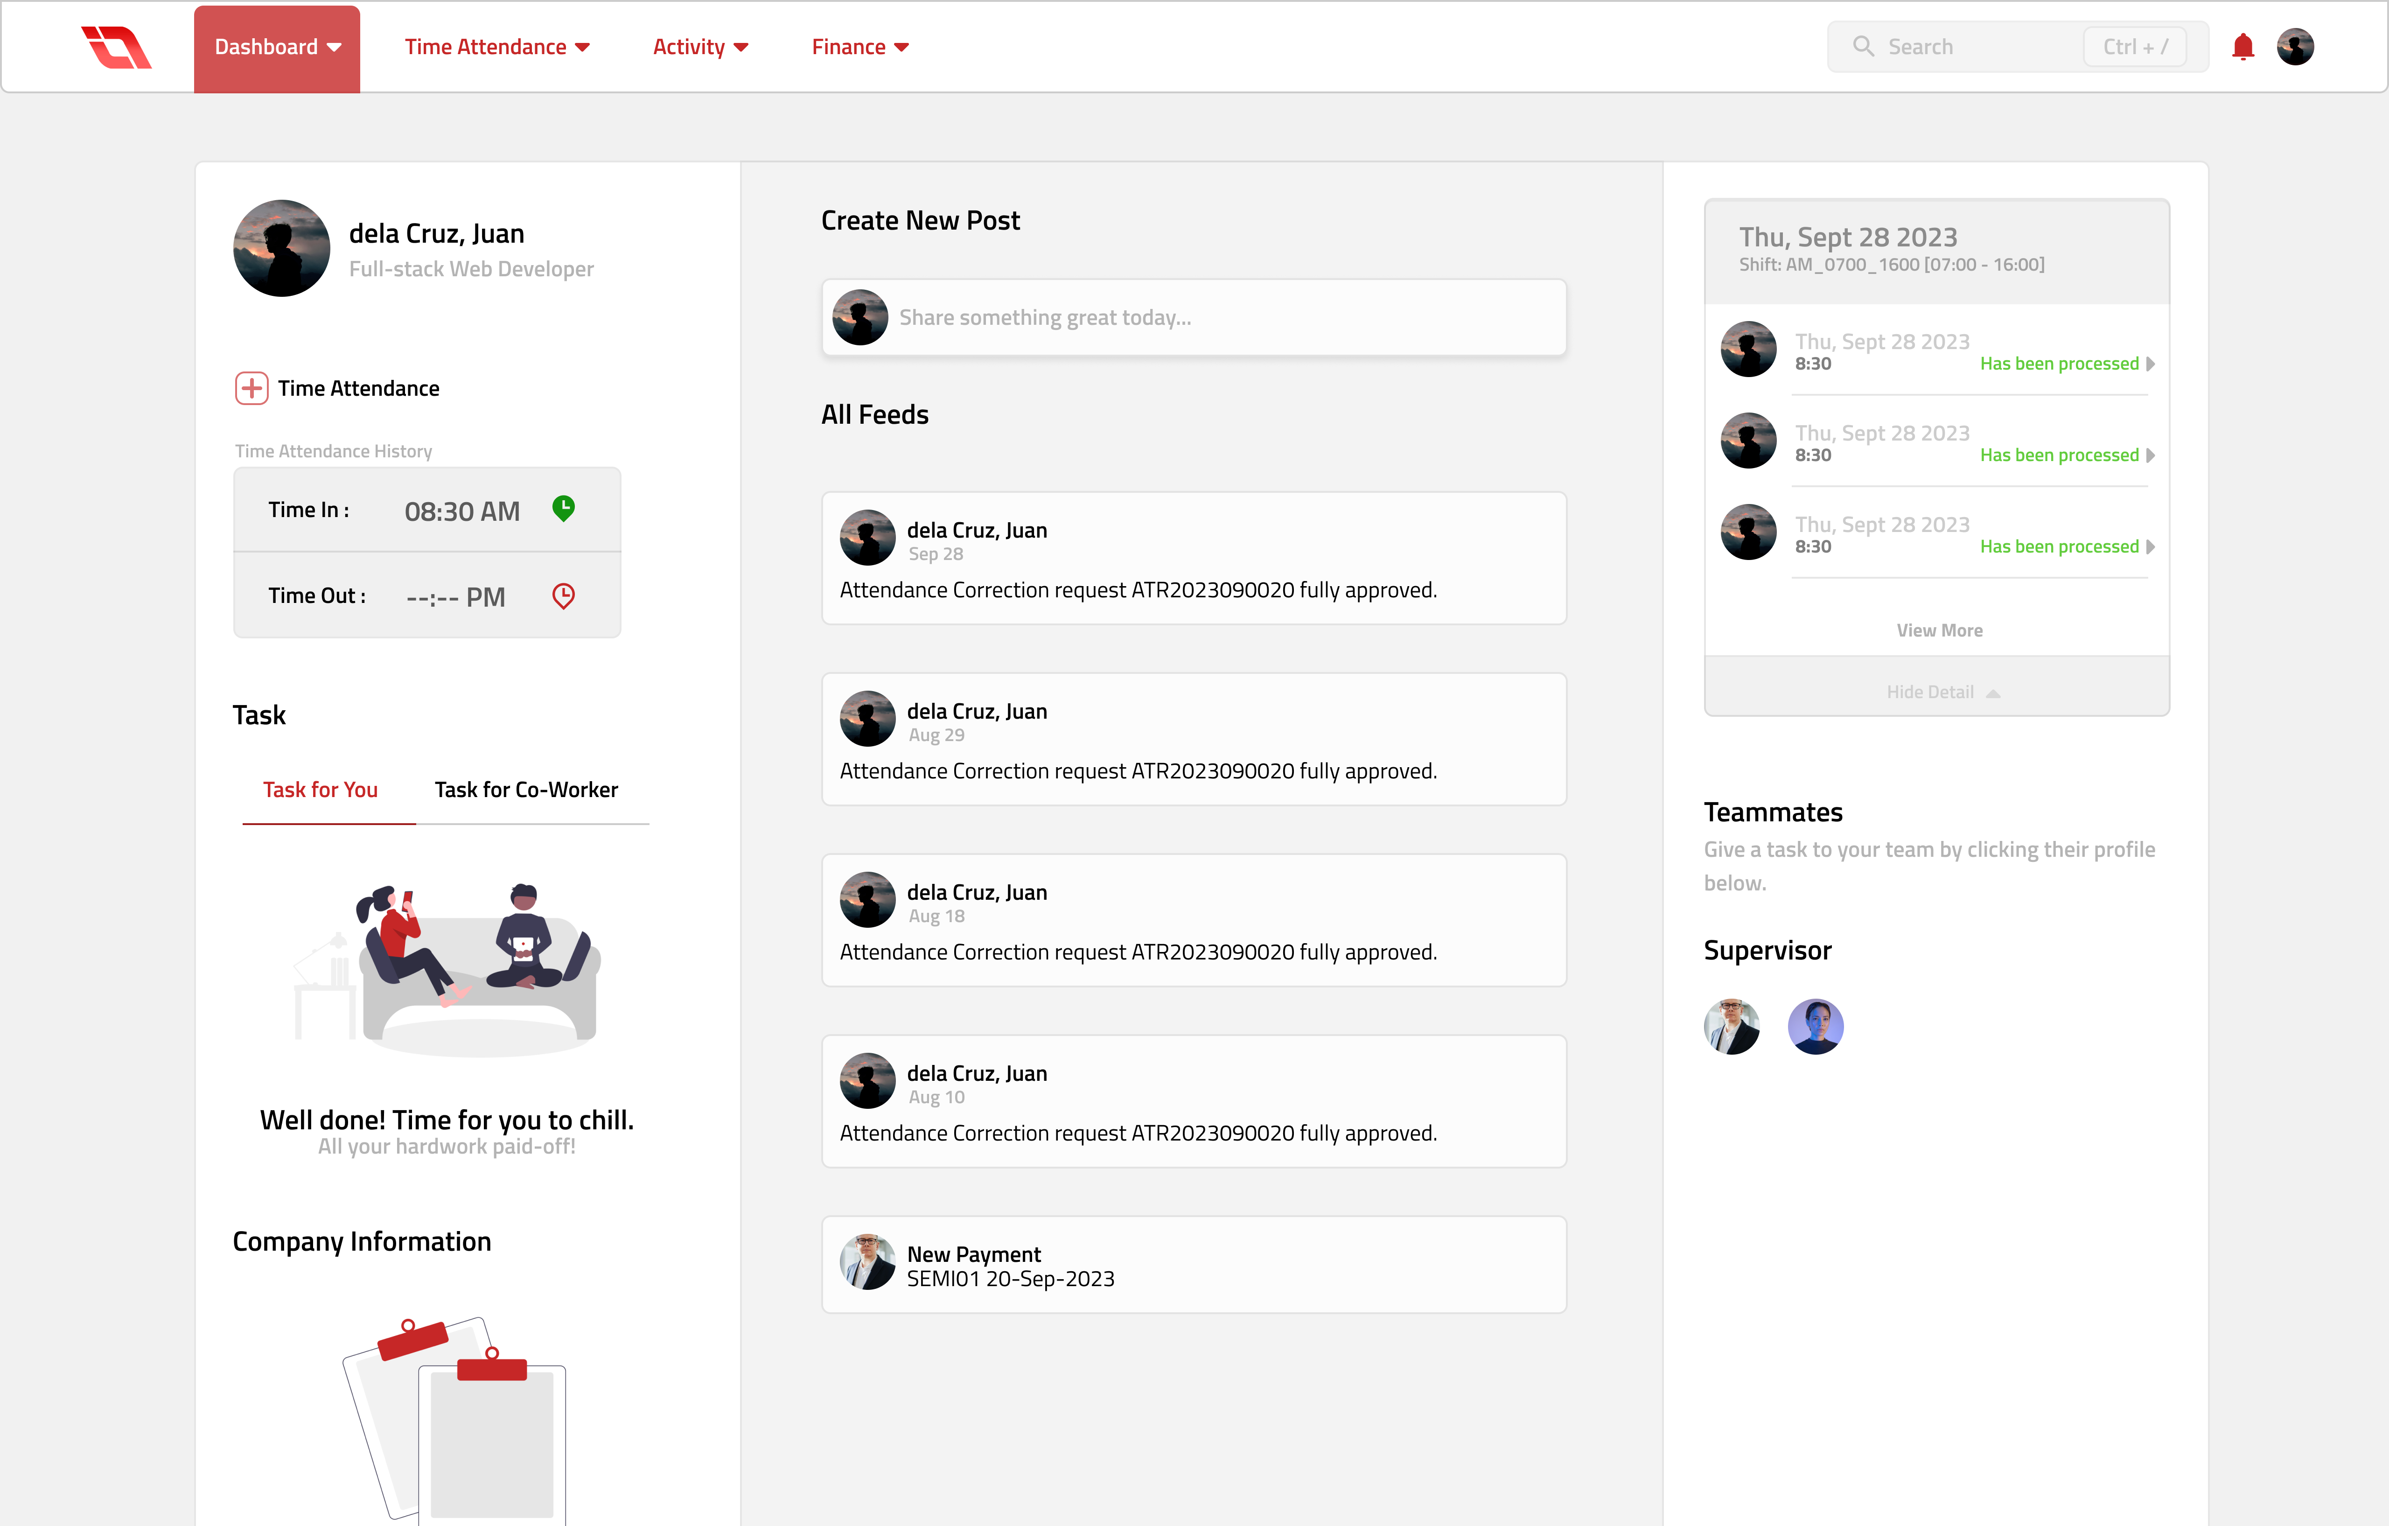Switch to the Task for You tab
This screenshot has width=2389, height=1526.
320,790
